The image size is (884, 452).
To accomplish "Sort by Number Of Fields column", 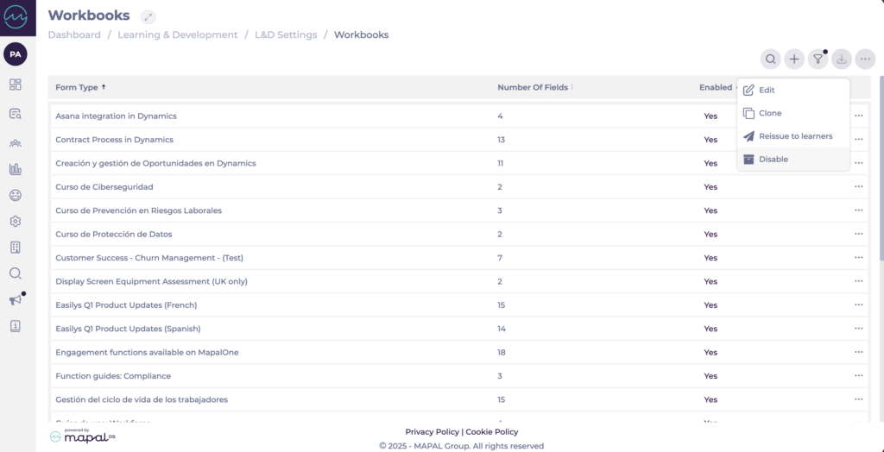I will pos(534,87).
